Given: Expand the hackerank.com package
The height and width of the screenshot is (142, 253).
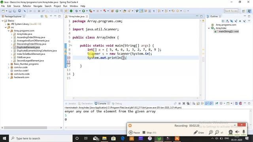Looking at the screenshot, I should [x=9, y=77].
